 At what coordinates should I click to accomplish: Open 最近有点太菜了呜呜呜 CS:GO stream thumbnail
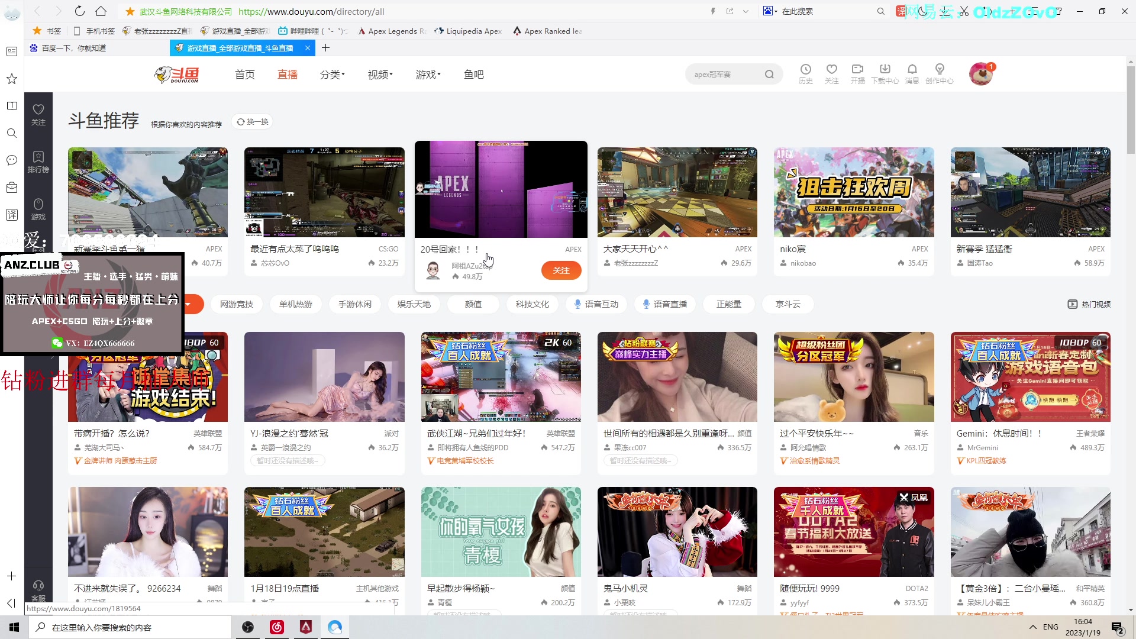point(324,192)
